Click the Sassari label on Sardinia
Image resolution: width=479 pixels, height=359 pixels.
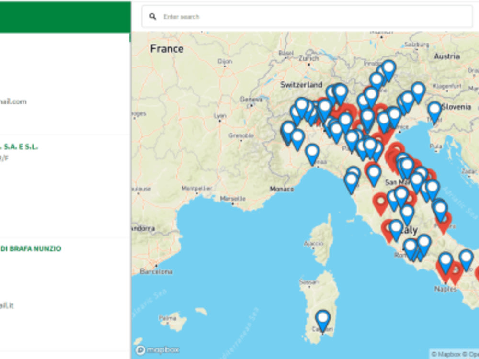tap(309, 282)
